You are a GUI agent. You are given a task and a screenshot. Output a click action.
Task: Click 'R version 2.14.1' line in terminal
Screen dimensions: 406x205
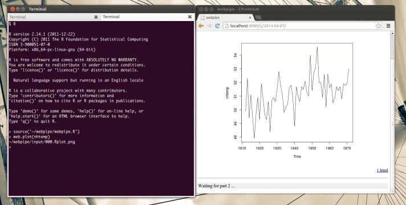(42, 34)
